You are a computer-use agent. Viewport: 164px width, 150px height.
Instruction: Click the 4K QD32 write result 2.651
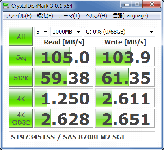point(125,118)
